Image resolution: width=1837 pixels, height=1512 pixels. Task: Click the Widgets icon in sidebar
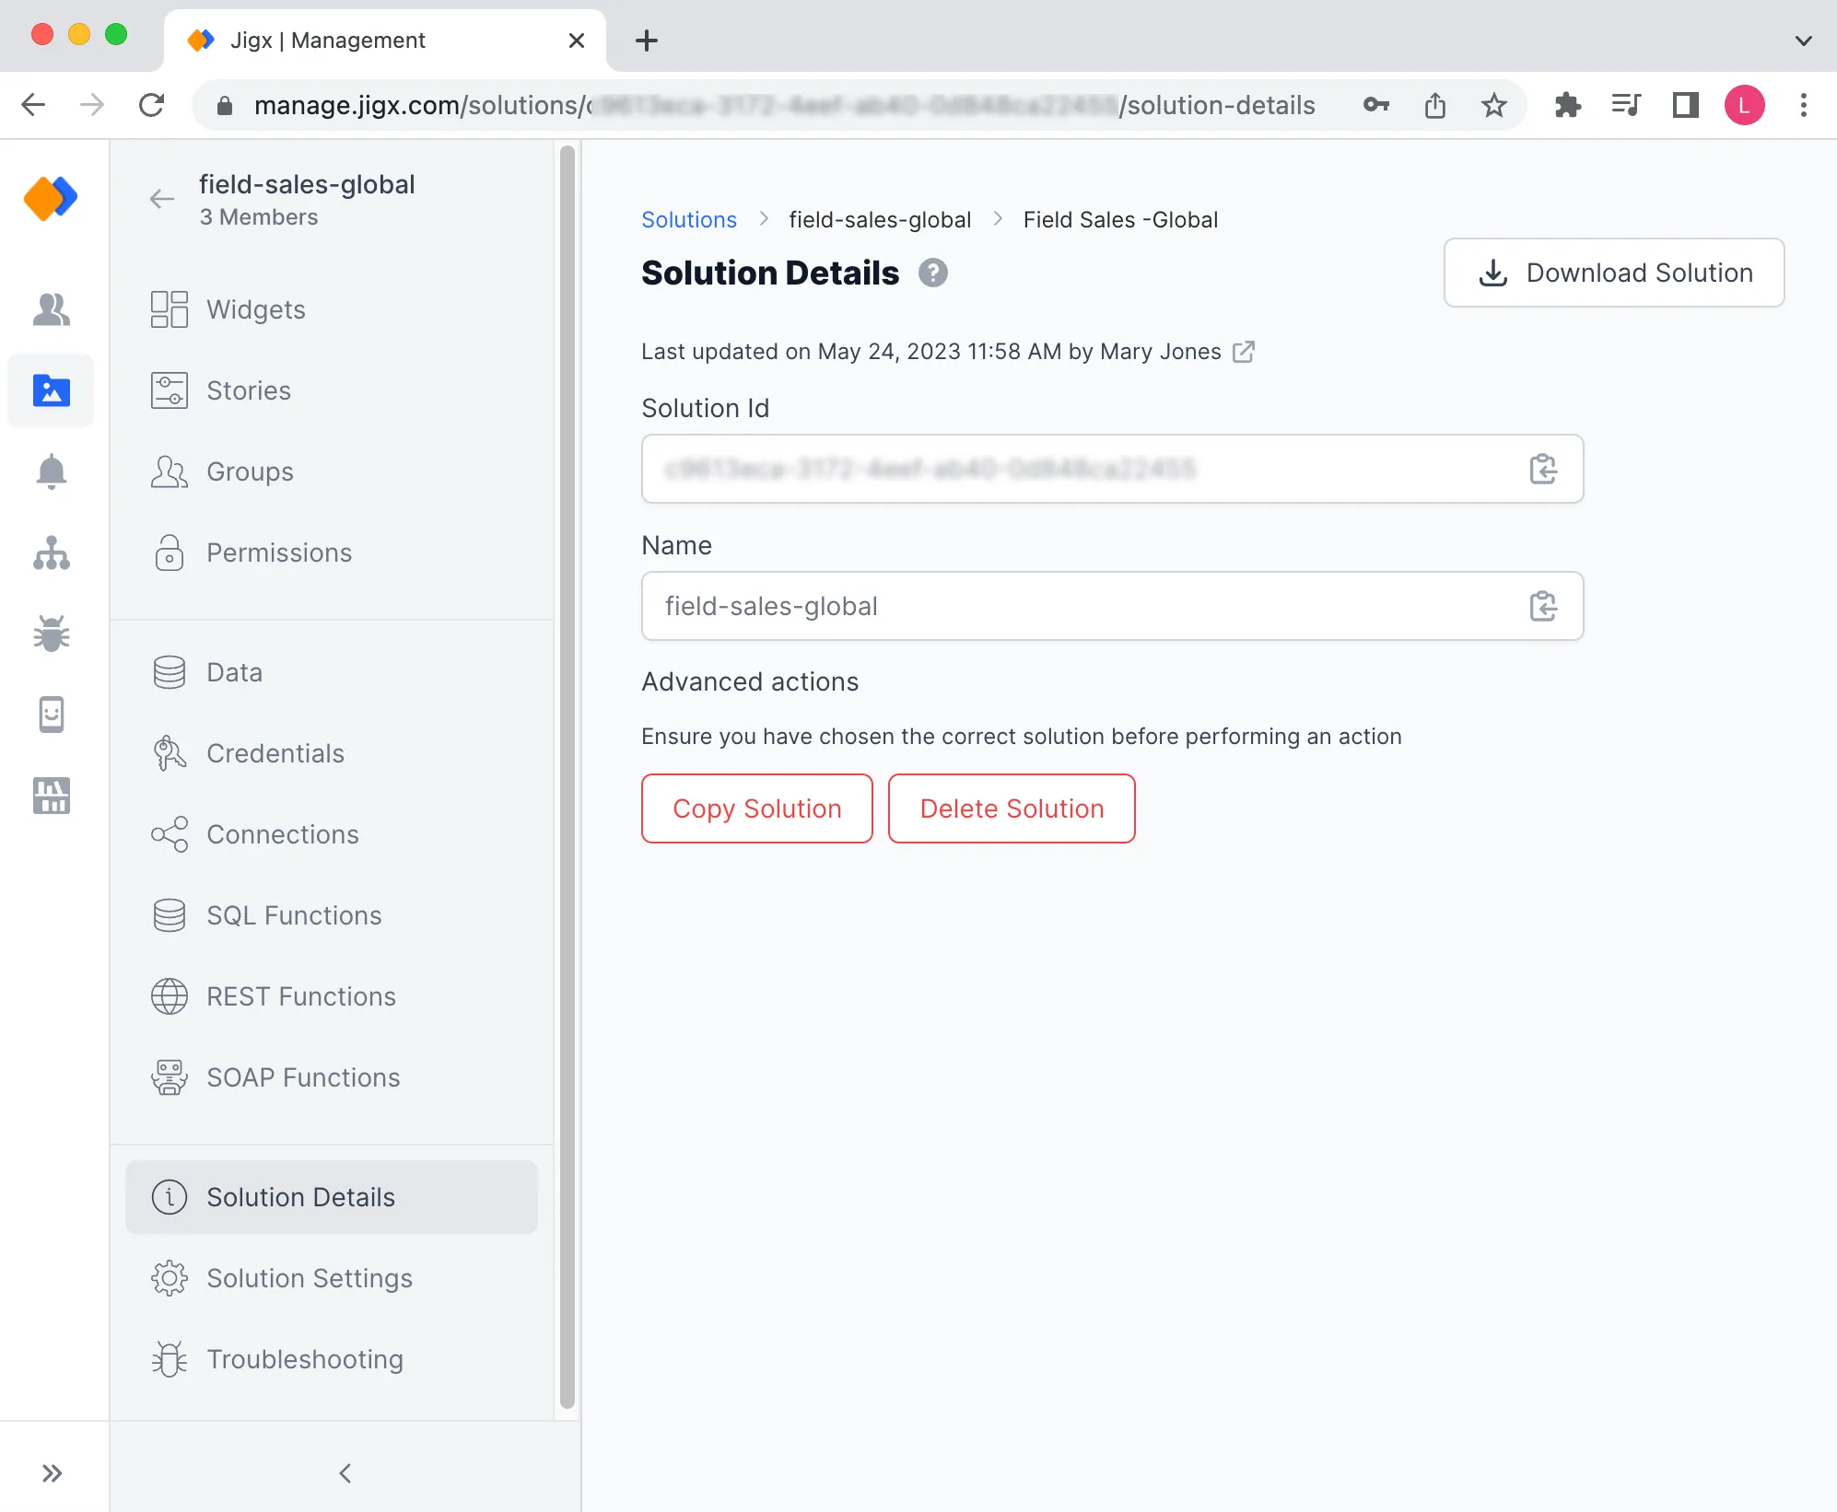click(170, 309)
